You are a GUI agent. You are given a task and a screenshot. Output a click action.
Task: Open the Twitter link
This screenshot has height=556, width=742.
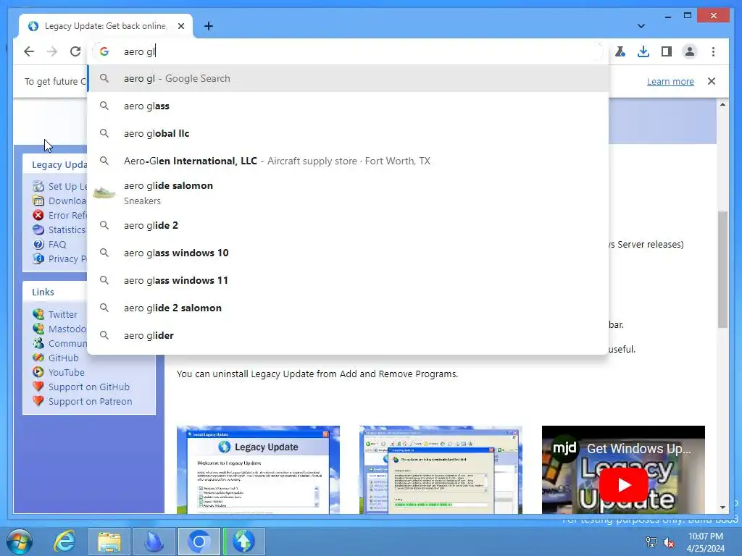coord(62,314)
